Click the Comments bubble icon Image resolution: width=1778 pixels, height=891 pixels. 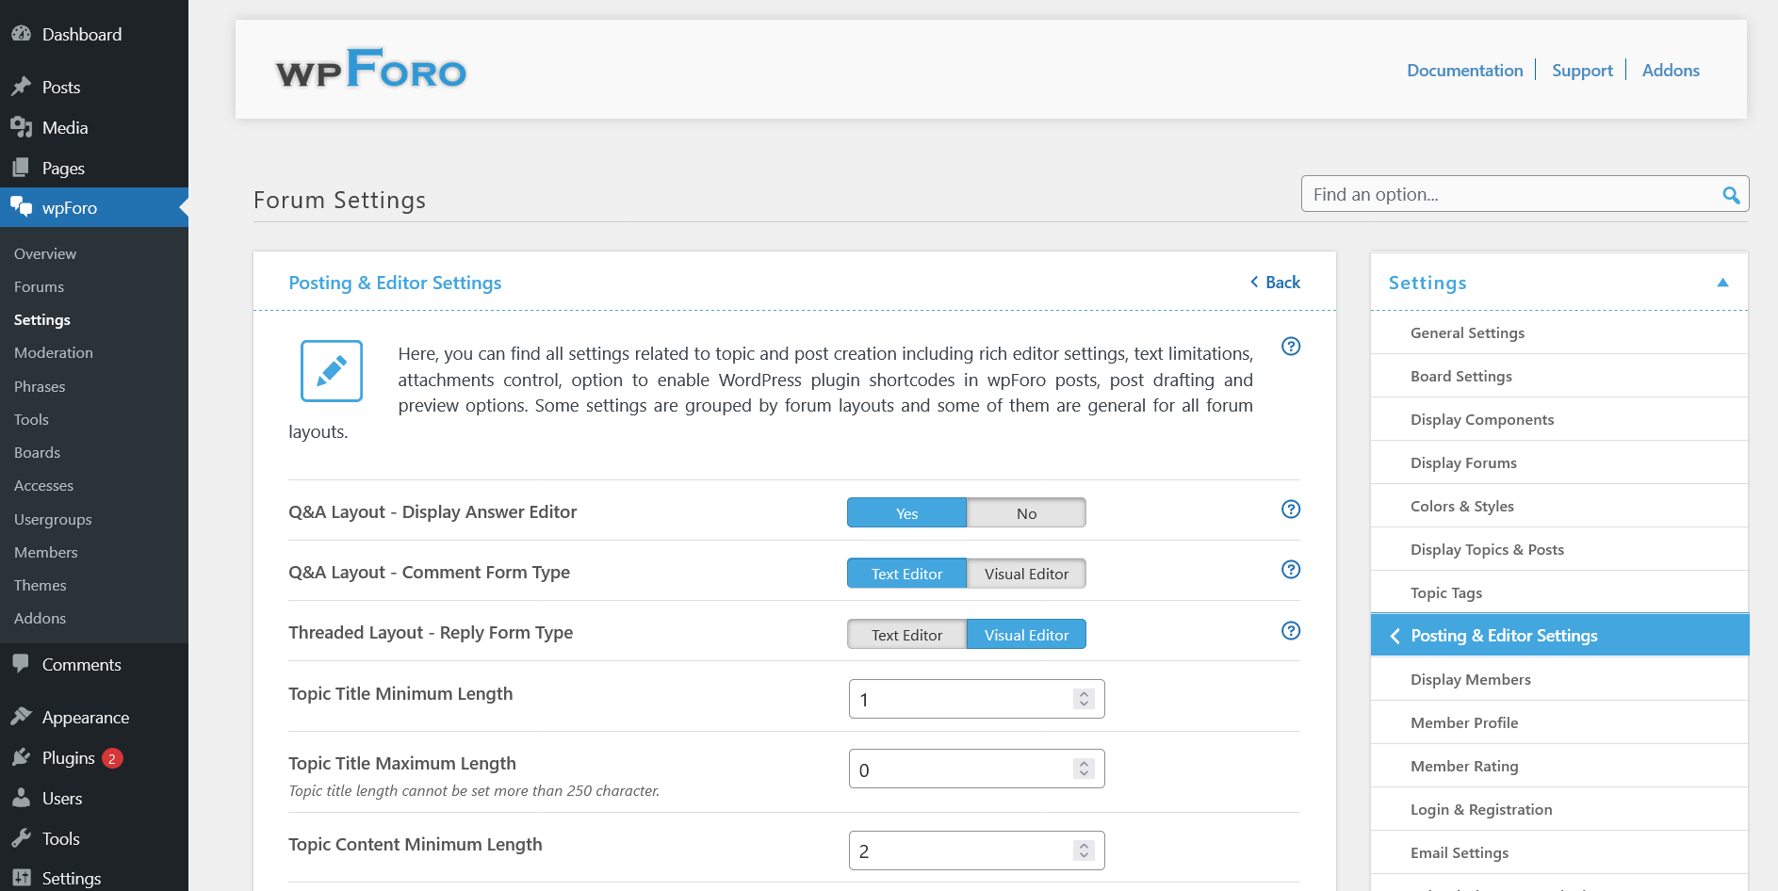point(21,664)
